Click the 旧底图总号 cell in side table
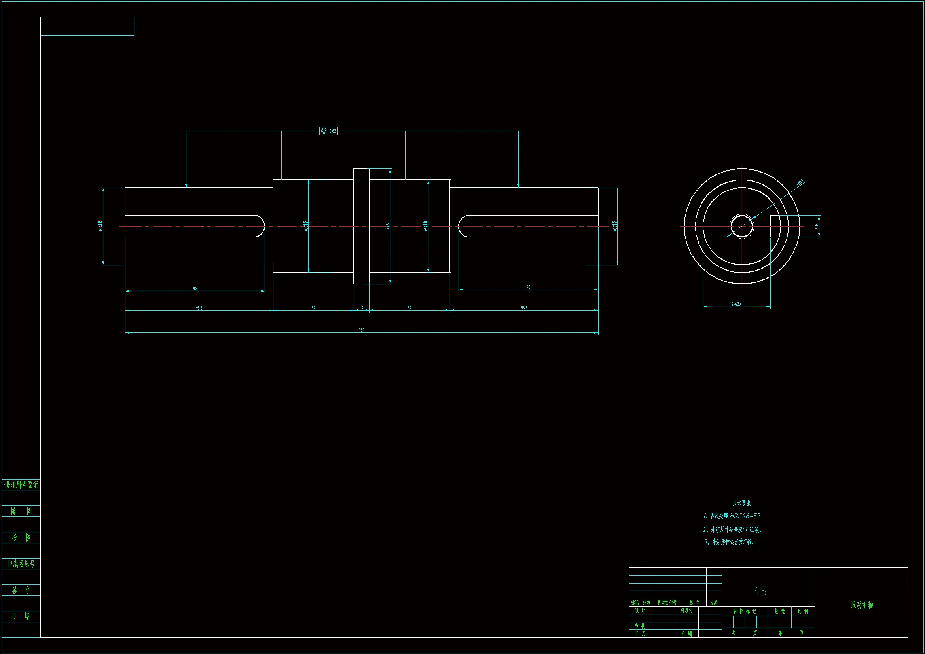Image resolution: width=925 pixels, height=654 pixels. point(21,564)
